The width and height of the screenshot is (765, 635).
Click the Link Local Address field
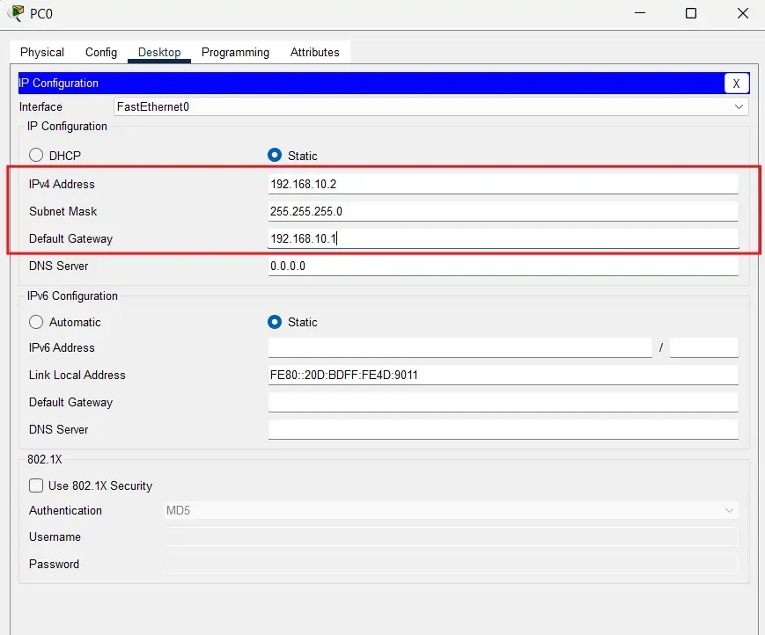[503, 375]
